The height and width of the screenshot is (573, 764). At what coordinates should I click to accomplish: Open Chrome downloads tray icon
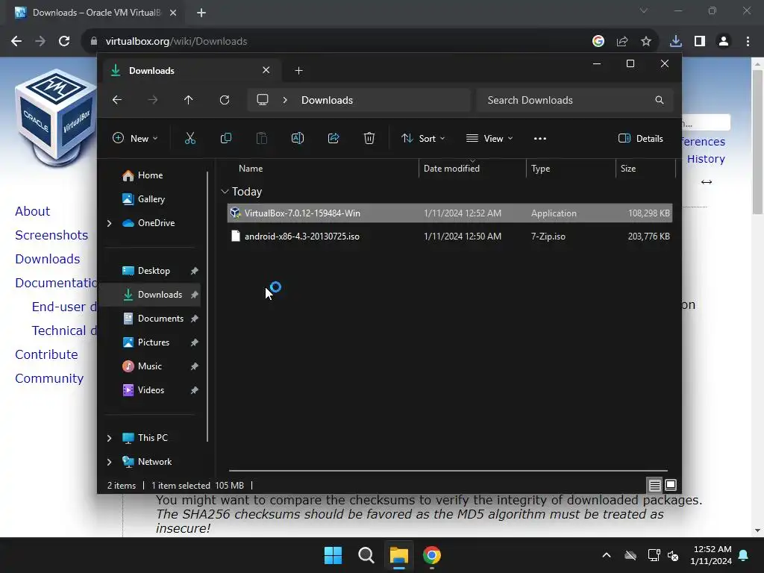point(676,42)
